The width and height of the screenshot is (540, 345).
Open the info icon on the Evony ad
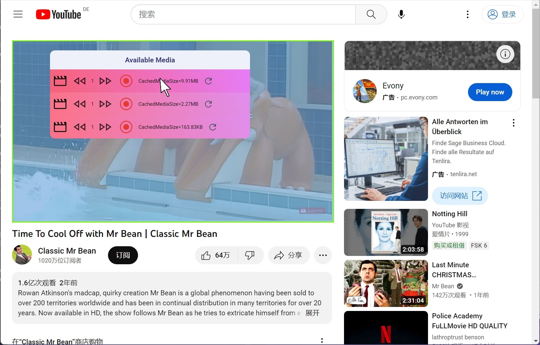pos(505,54)
